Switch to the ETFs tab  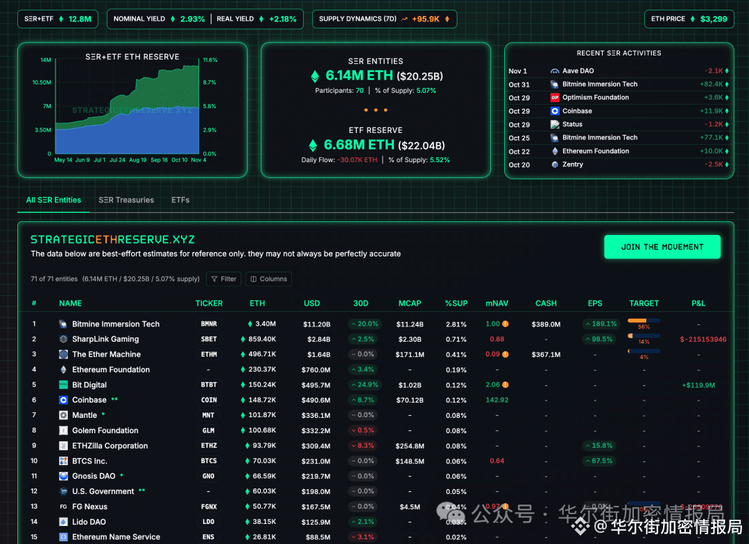[x=180, y=200]
